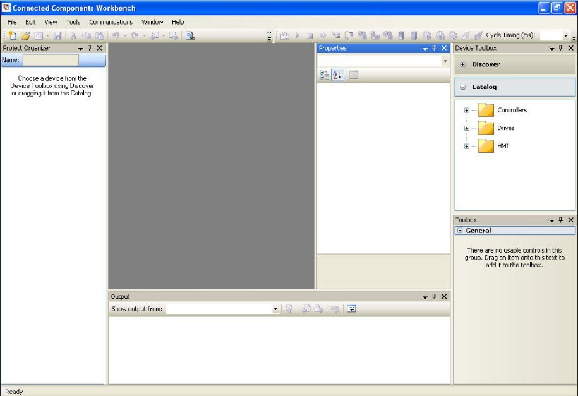Click Property Pages icon in Properties
This screenshot has height=396, width=578.
tap(354, 75)
